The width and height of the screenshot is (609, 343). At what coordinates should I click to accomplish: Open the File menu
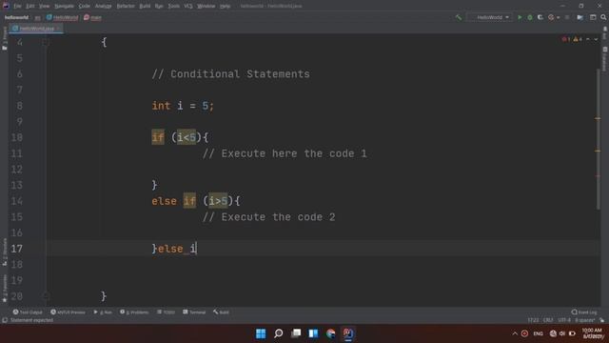17,6
